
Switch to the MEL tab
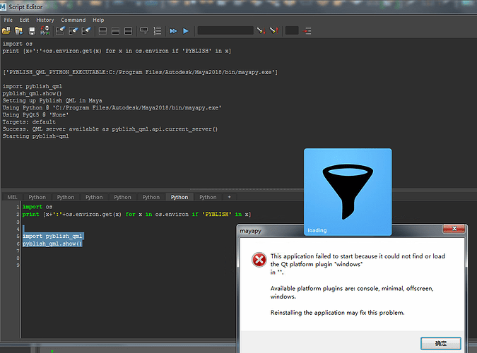pos(12,197)
